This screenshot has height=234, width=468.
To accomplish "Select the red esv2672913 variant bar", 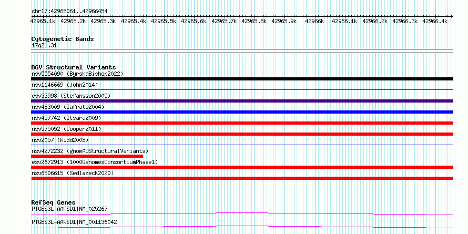I will [x=242, y=167].
